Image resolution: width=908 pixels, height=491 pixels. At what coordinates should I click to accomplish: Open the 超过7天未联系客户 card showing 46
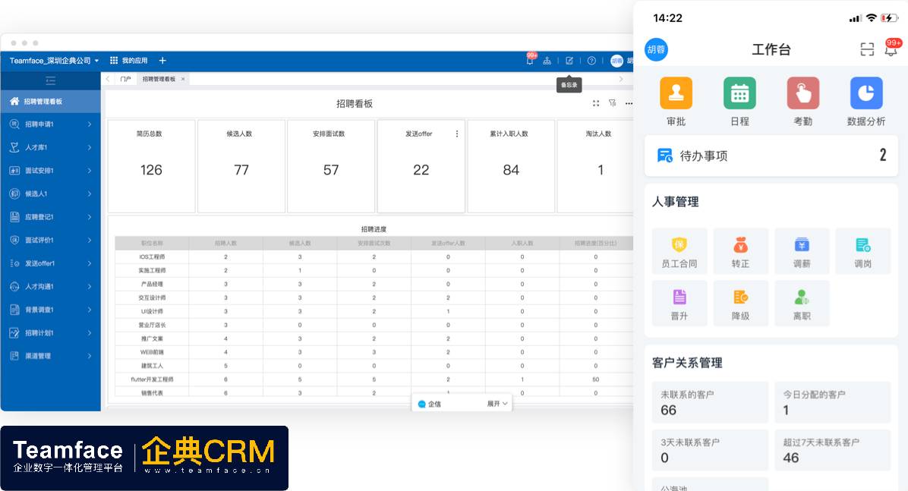point(833,450)
